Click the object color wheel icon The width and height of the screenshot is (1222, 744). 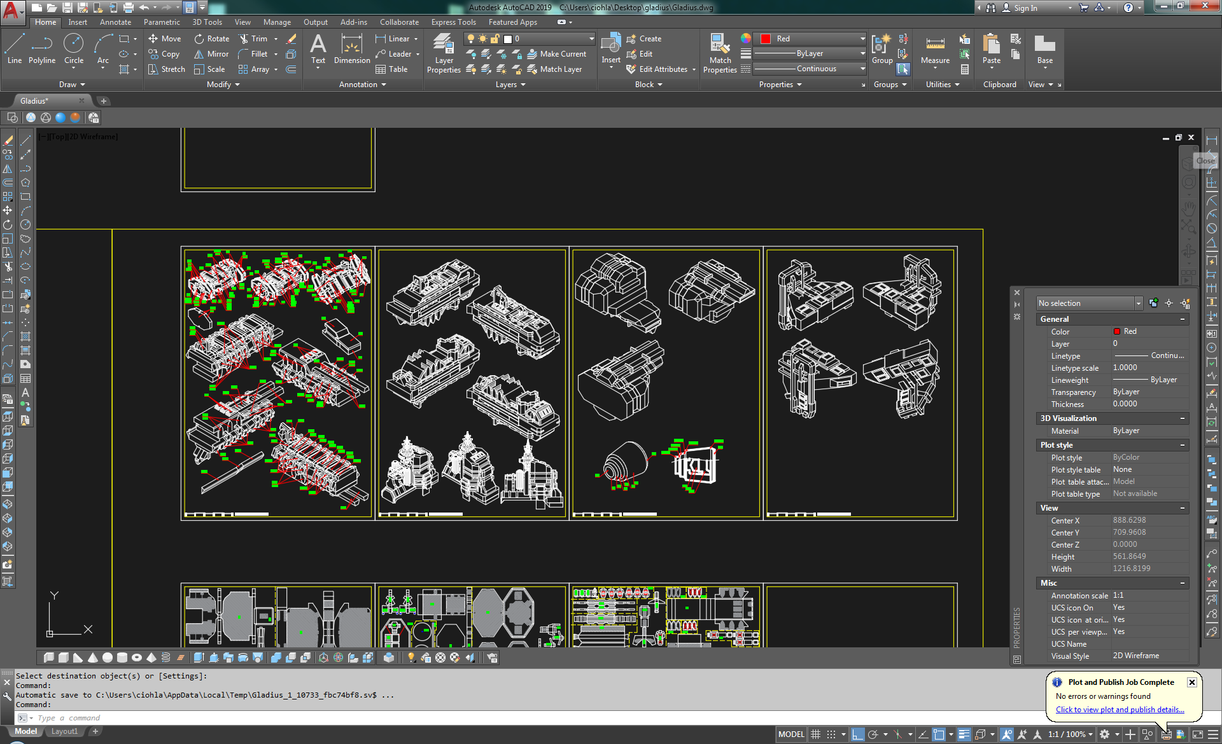click(x=746, y=39)
